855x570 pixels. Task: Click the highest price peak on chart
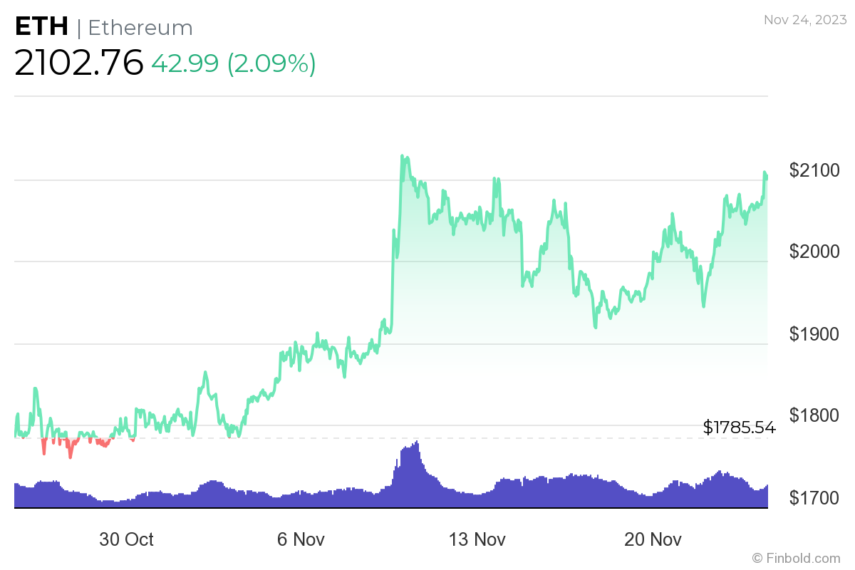pyautogui.click(x=402, y=157)
